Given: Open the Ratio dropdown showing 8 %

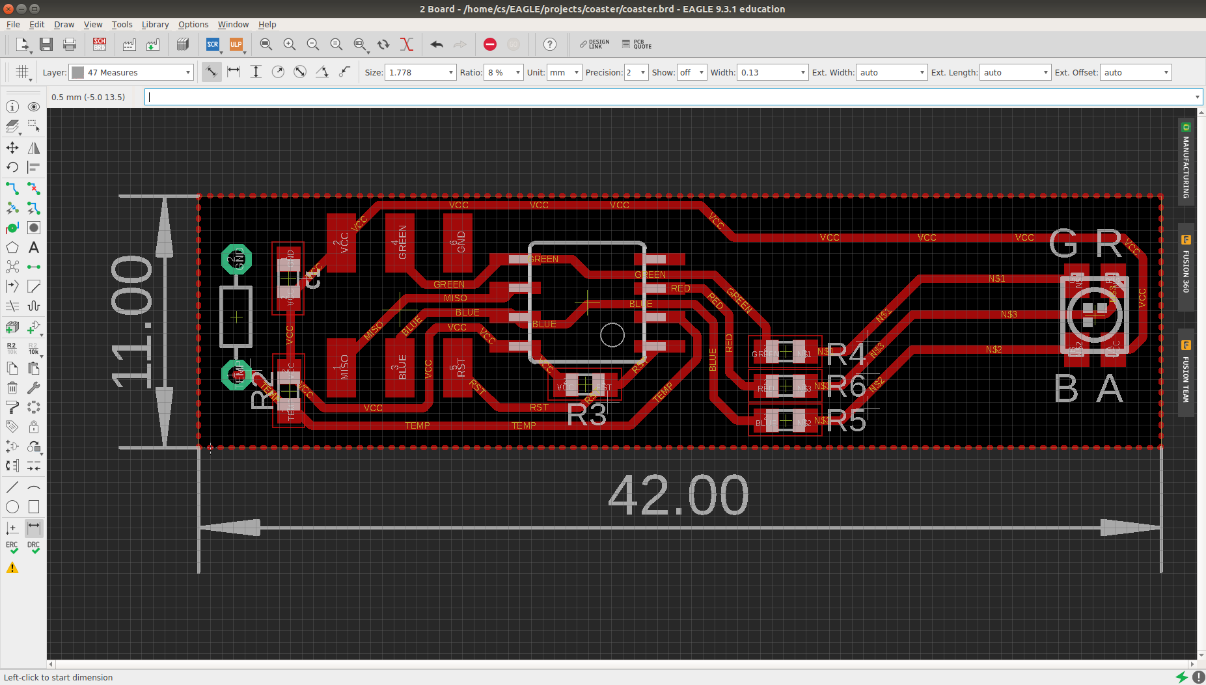Looking at the screenshot, I should click(x=504, y=72).
